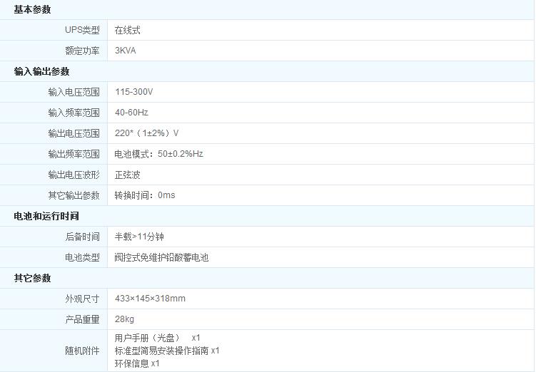
Task: Select the 输出电压范围 label
Action: pyautogui.click(x=74, y=133)
